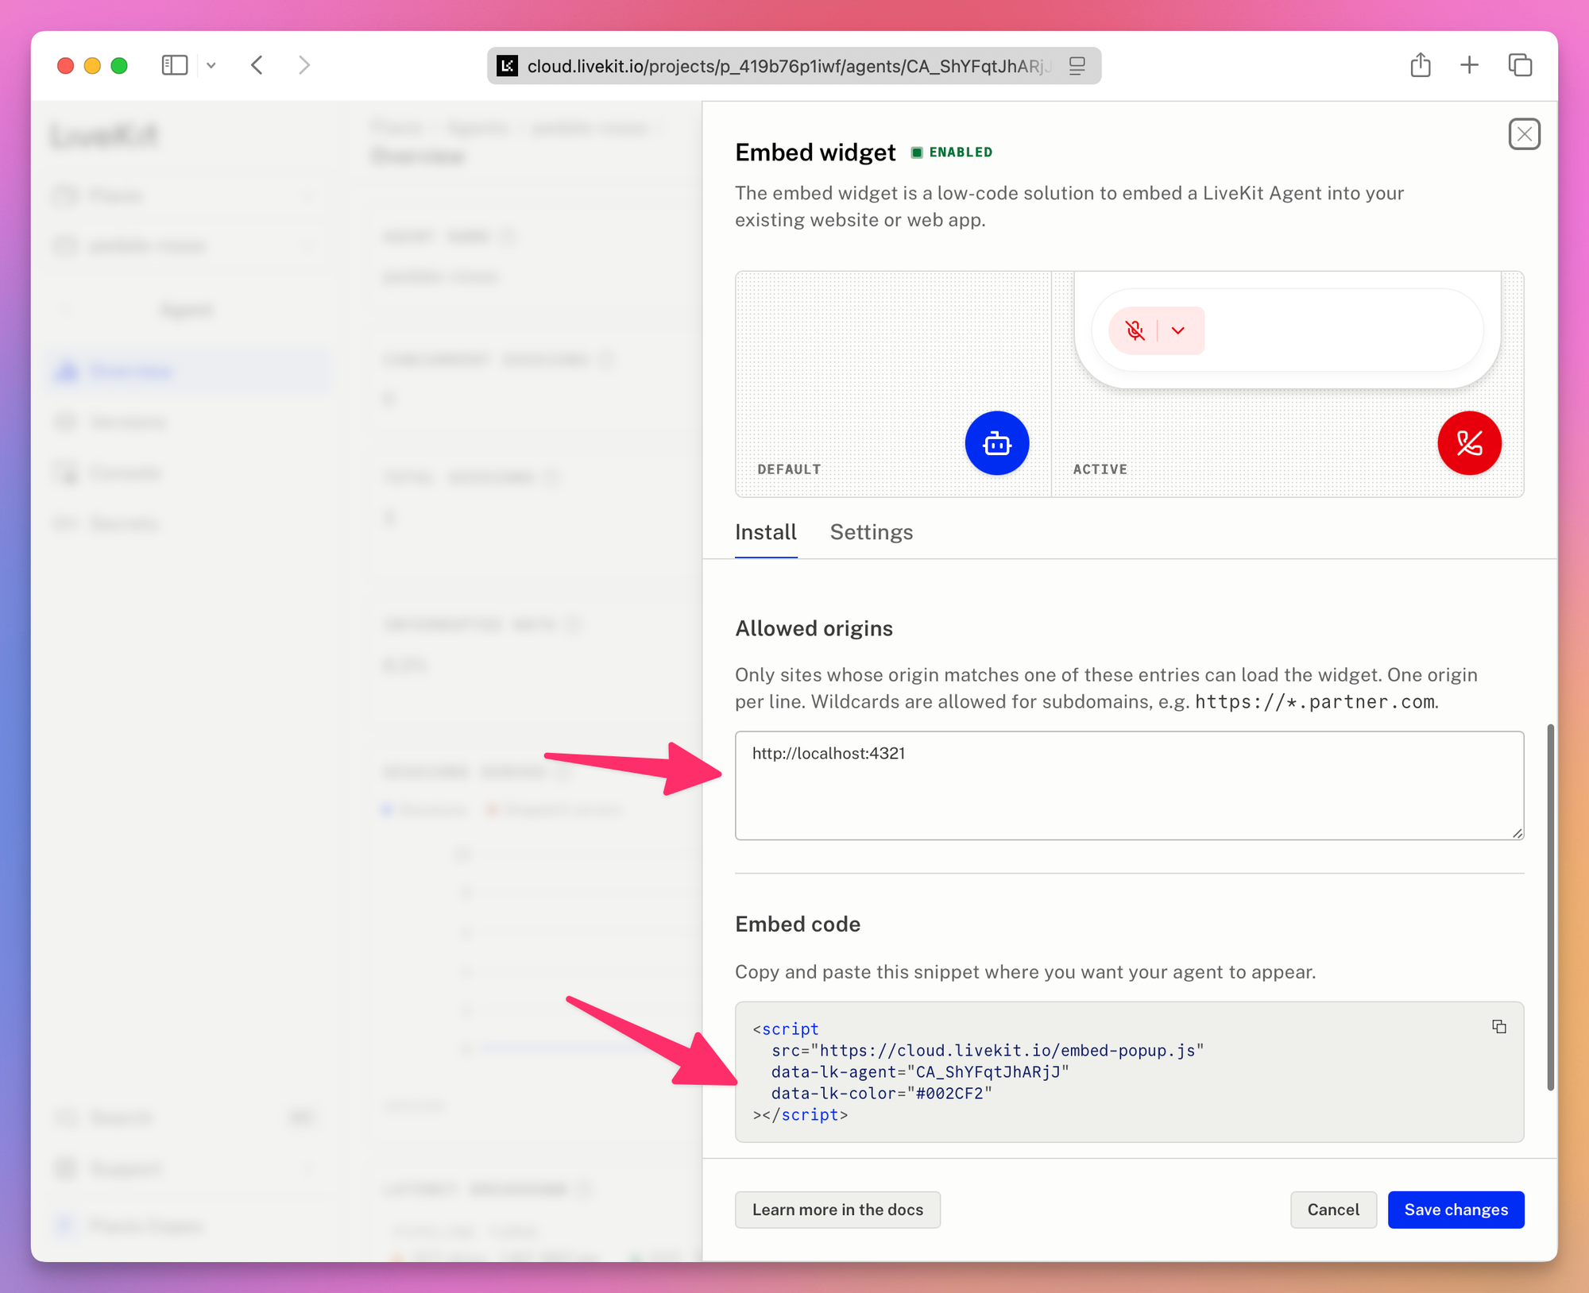Click Save changes button
Viewport: 1589px width, 1293px height.
(x=1456, y=1209)
